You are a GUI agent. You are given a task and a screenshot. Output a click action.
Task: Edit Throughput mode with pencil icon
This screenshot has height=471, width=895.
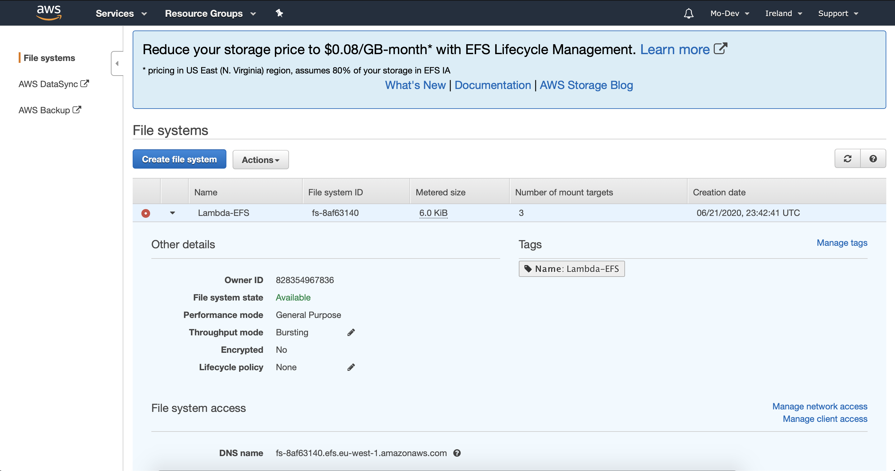(x=351, y=333)
